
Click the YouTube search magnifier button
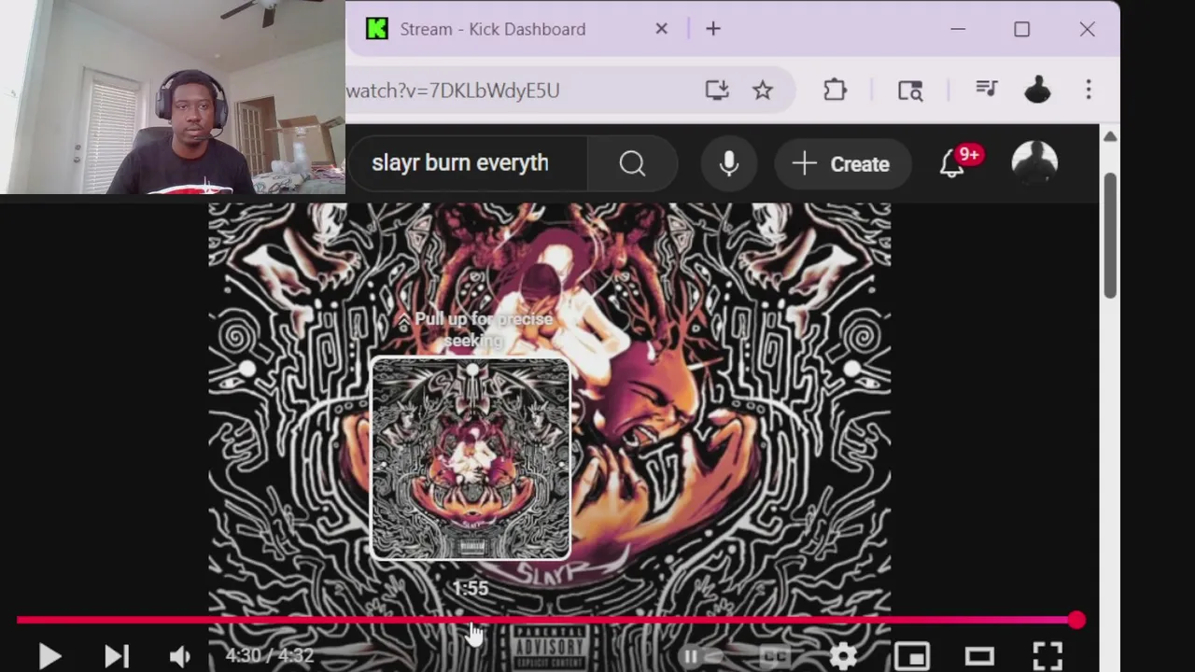(x=632, y=164)
